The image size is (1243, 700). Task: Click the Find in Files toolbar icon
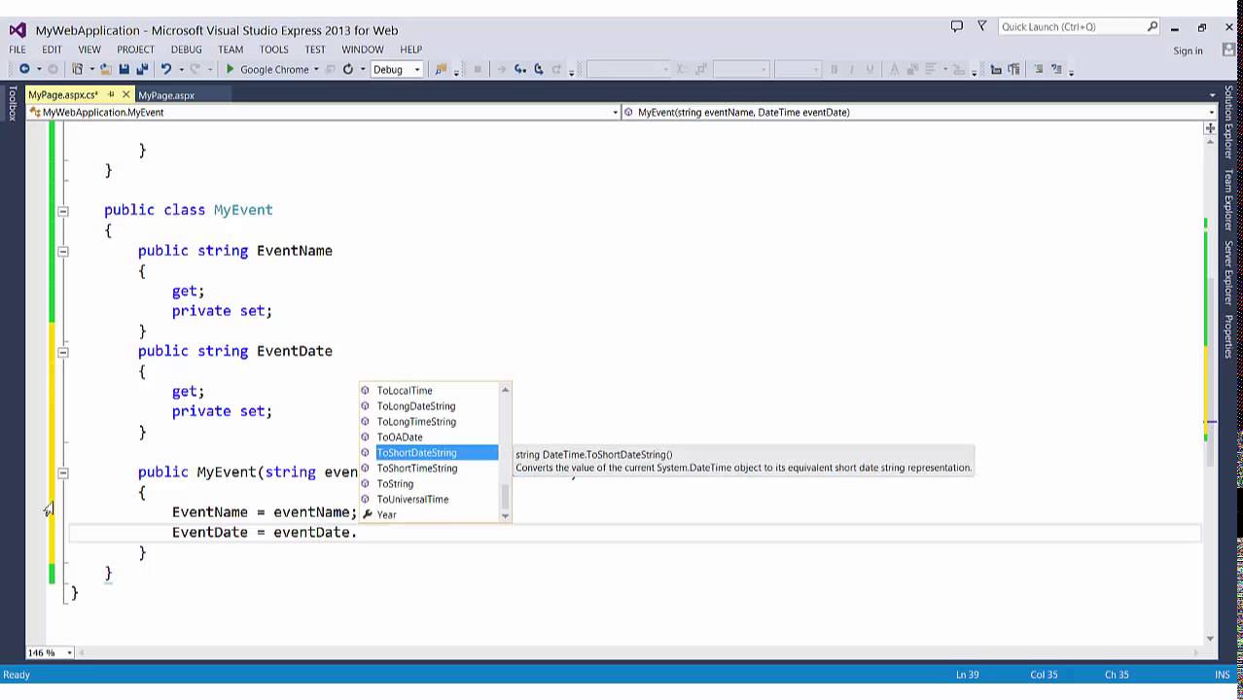click(441, 69)
